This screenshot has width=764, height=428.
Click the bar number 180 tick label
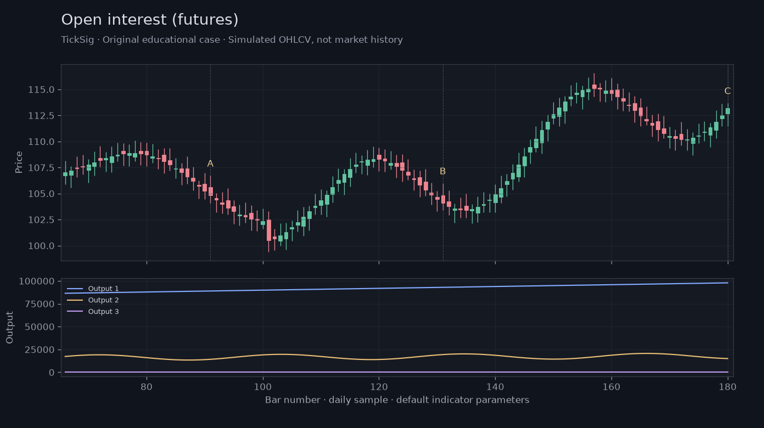728,386
